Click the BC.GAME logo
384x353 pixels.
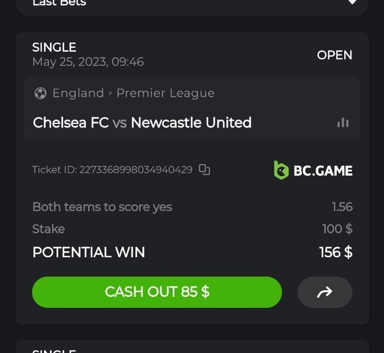point(313,170)
